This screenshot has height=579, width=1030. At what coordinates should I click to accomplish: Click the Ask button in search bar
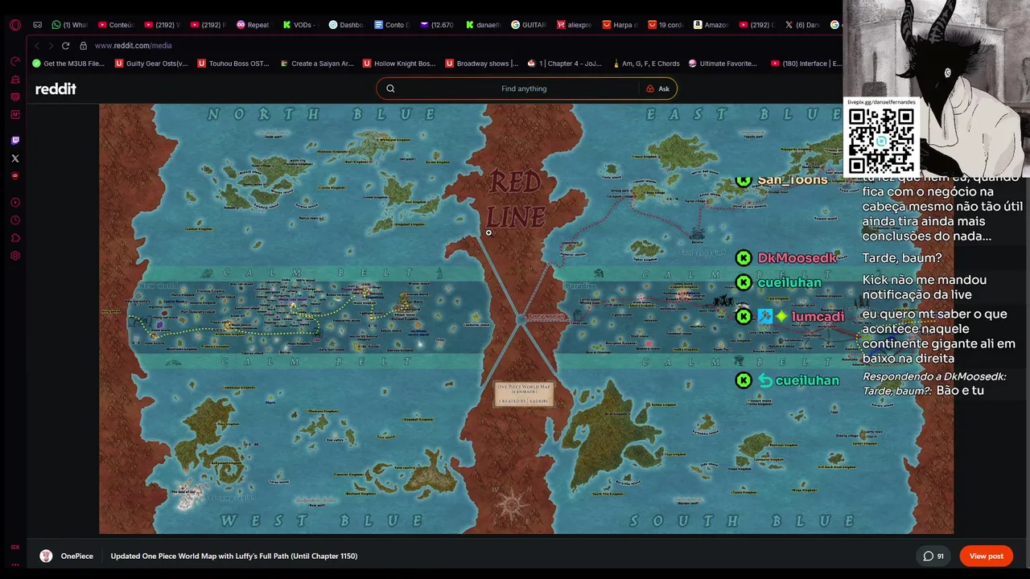pos(657,88)
